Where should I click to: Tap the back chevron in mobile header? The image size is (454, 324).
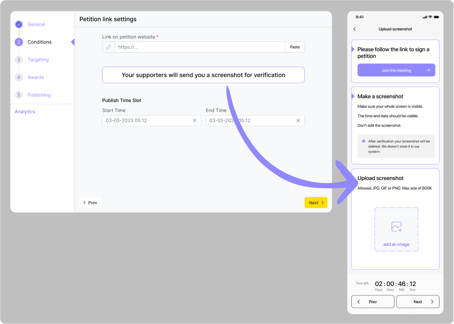coord(355,29)
